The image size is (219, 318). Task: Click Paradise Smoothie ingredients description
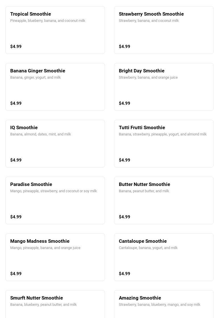53,191
